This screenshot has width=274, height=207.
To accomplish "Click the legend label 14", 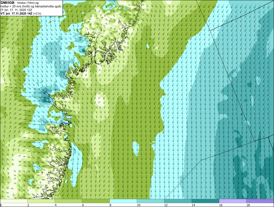I will point(193,205).
